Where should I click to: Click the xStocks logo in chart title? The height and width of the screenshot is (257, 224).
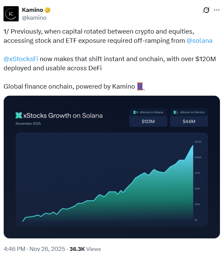point(19,115)
